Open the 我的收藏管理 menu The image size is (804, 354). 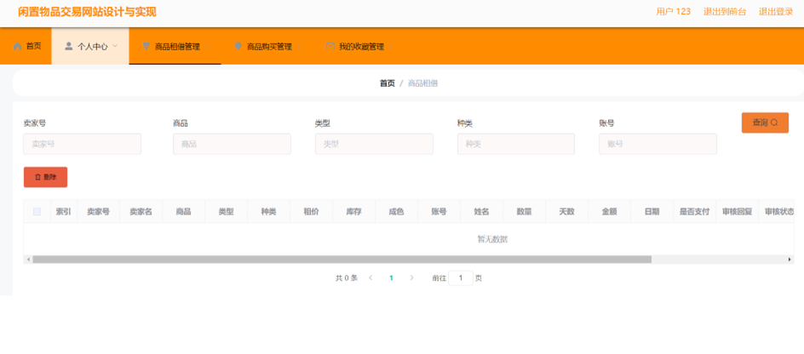click(359, 46)
